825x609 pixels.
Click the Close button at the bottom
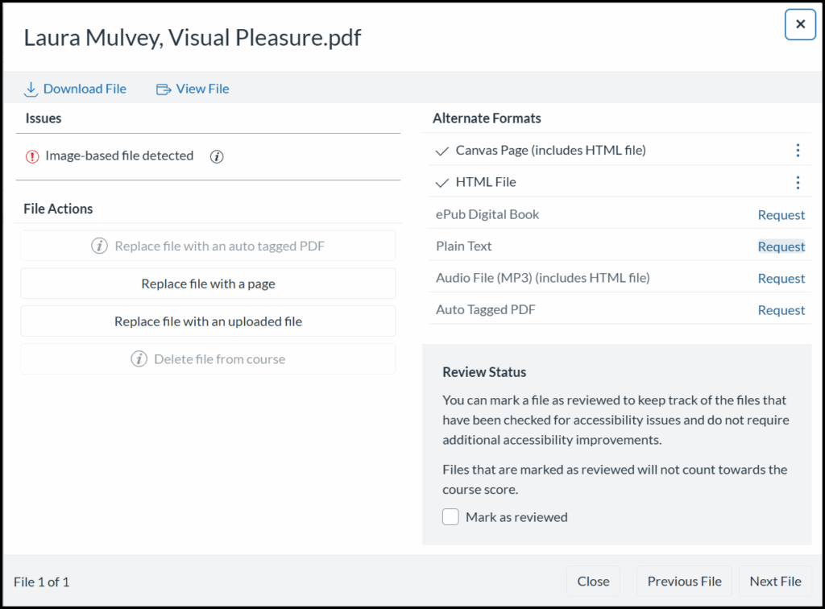[x=593, y=581]
